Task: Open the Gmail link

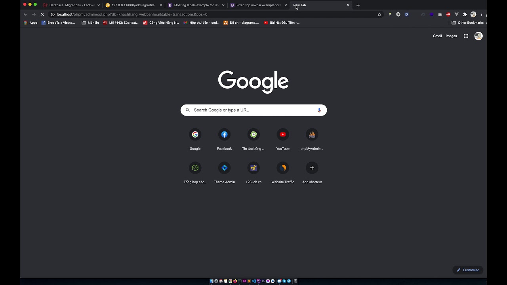Action: [437, 36]
